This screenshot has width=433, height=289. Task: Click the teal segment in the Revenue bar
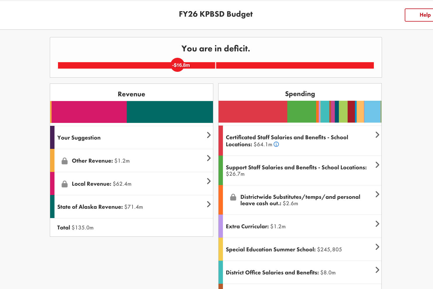[x=170, y=112]
